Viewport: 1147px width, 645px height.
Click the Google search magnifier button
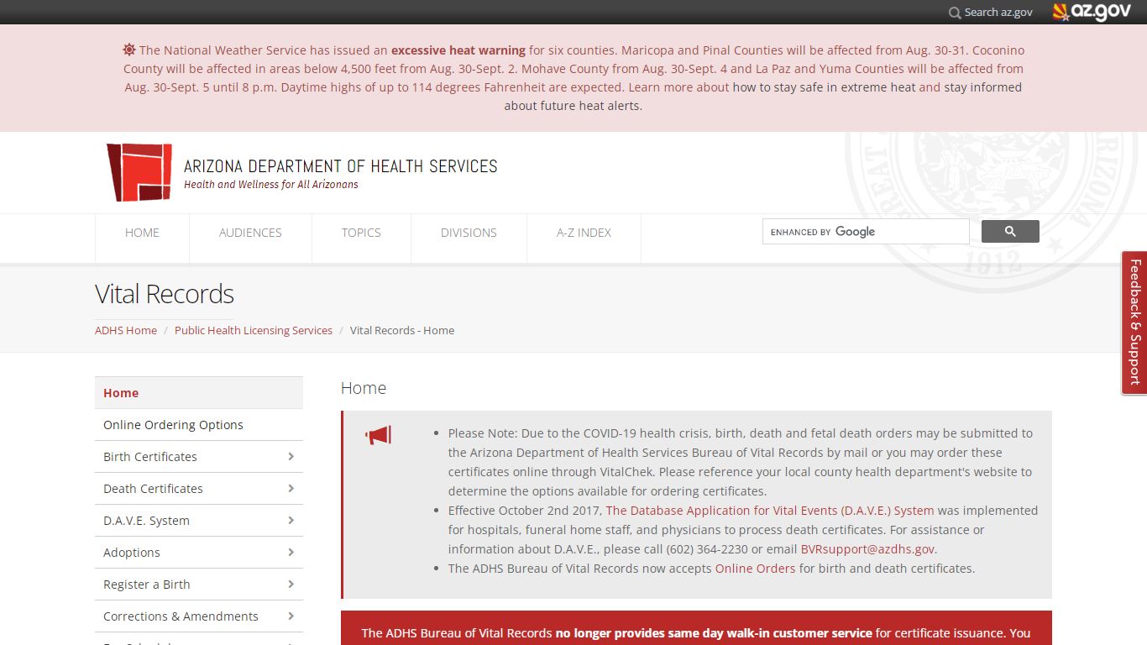coord(1010,232)
